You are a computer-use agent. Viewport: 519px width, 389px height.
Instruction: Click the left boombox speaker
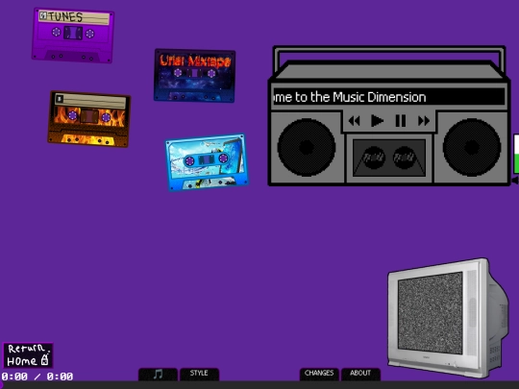click(x=307, y=147)
